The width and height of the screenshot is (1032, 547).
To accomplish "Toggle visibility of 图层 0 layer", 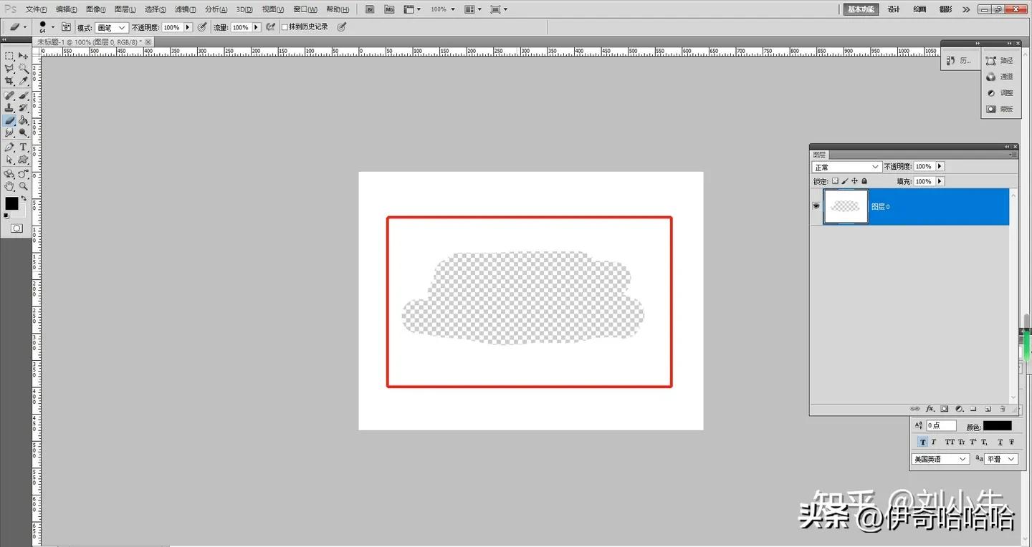I will click(816, 206).
